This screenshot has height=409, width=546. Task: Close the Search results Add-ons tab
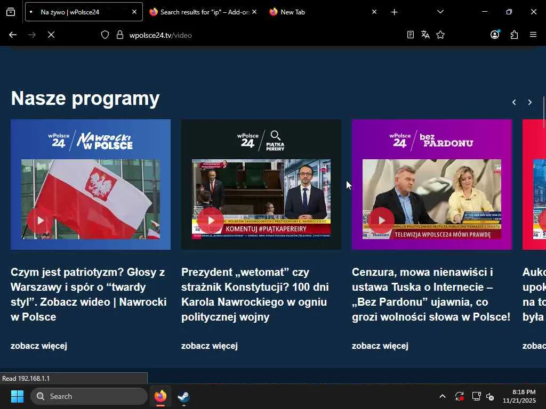[x=254, y=12]
